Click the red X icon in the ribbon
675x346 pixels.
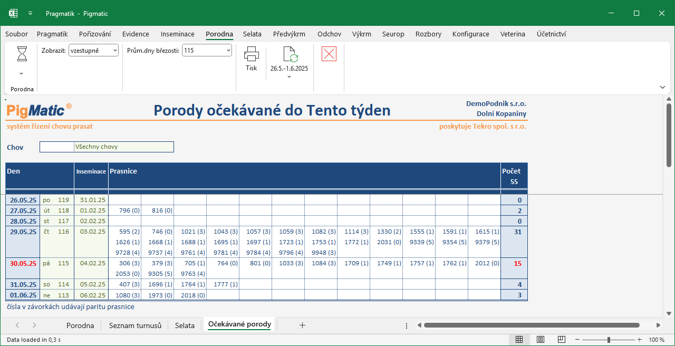pyautogui.click(x=329, y=54)
